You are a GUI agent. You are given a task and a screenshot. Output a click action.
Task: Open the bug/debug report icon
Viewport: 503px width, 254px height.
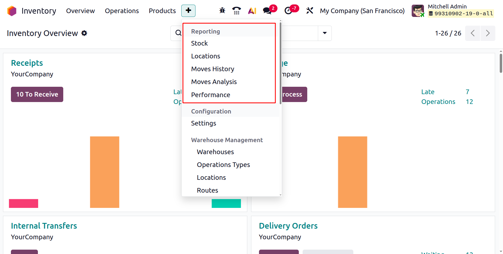click(222, 11)
